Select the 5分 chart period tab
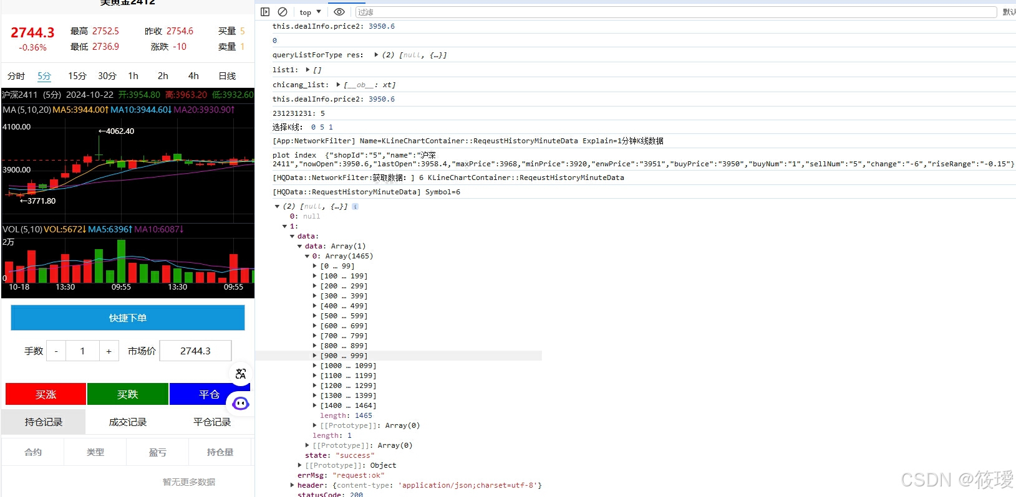Screen dimensions: 1016x497 click(44, 76)
